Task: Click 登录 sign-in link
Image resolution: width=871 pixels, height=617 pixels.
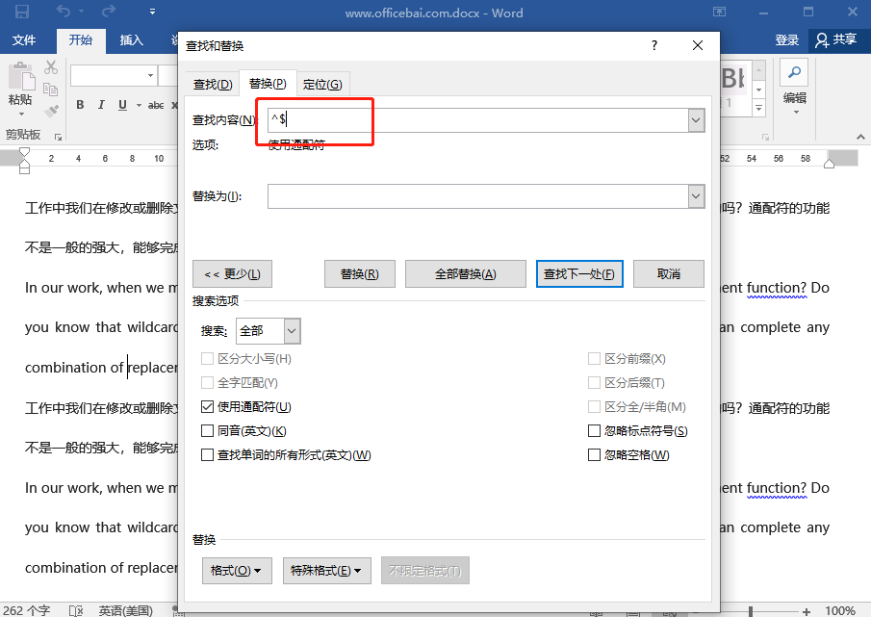Action: coord(786,40)
